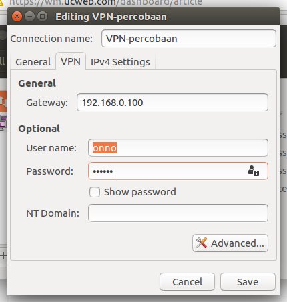Viewport: 287px width, 302px height.
Task: Click inside the Connection name field
Action: 189,39
